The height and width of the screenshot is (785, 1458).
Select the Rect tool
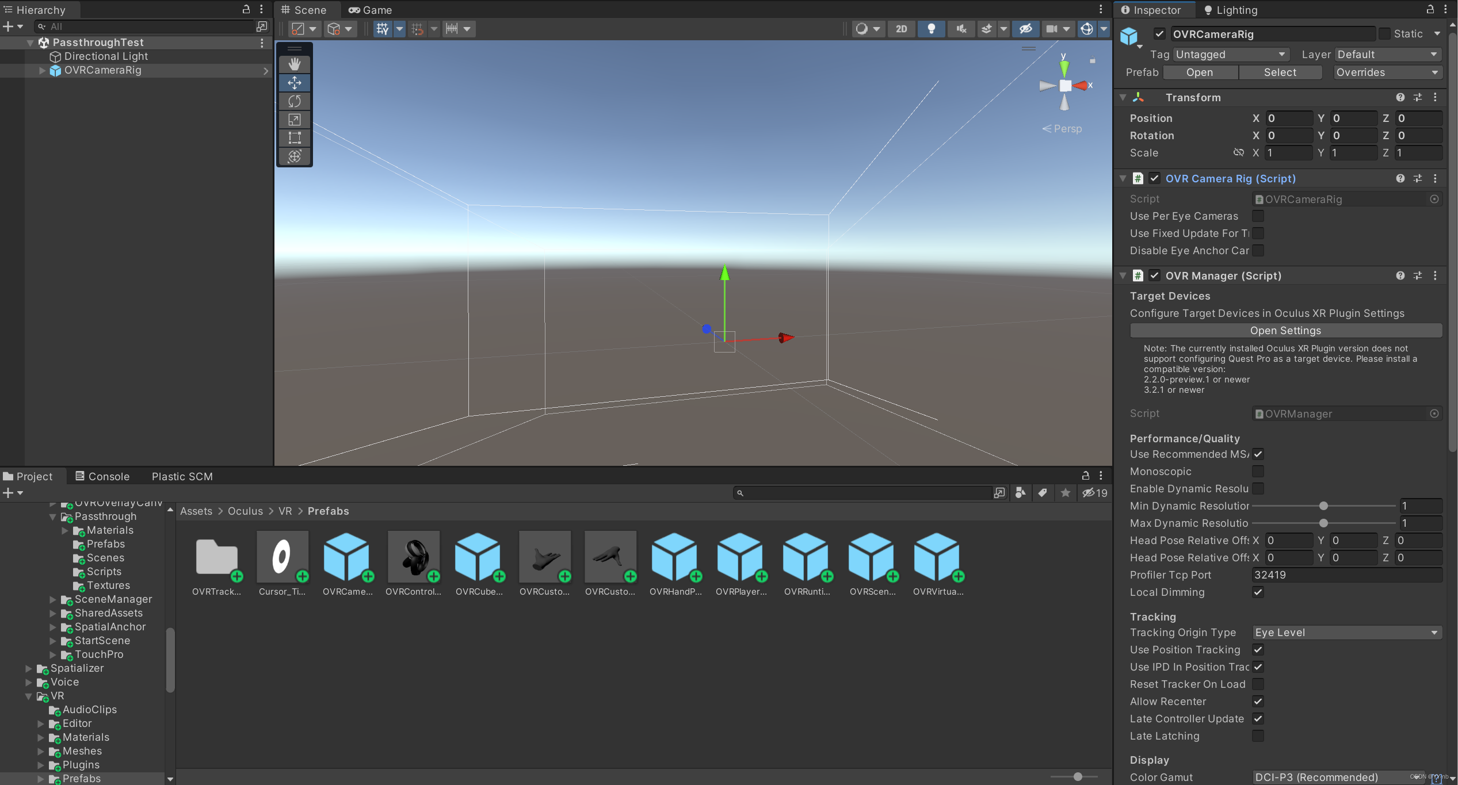click(295, 138)
